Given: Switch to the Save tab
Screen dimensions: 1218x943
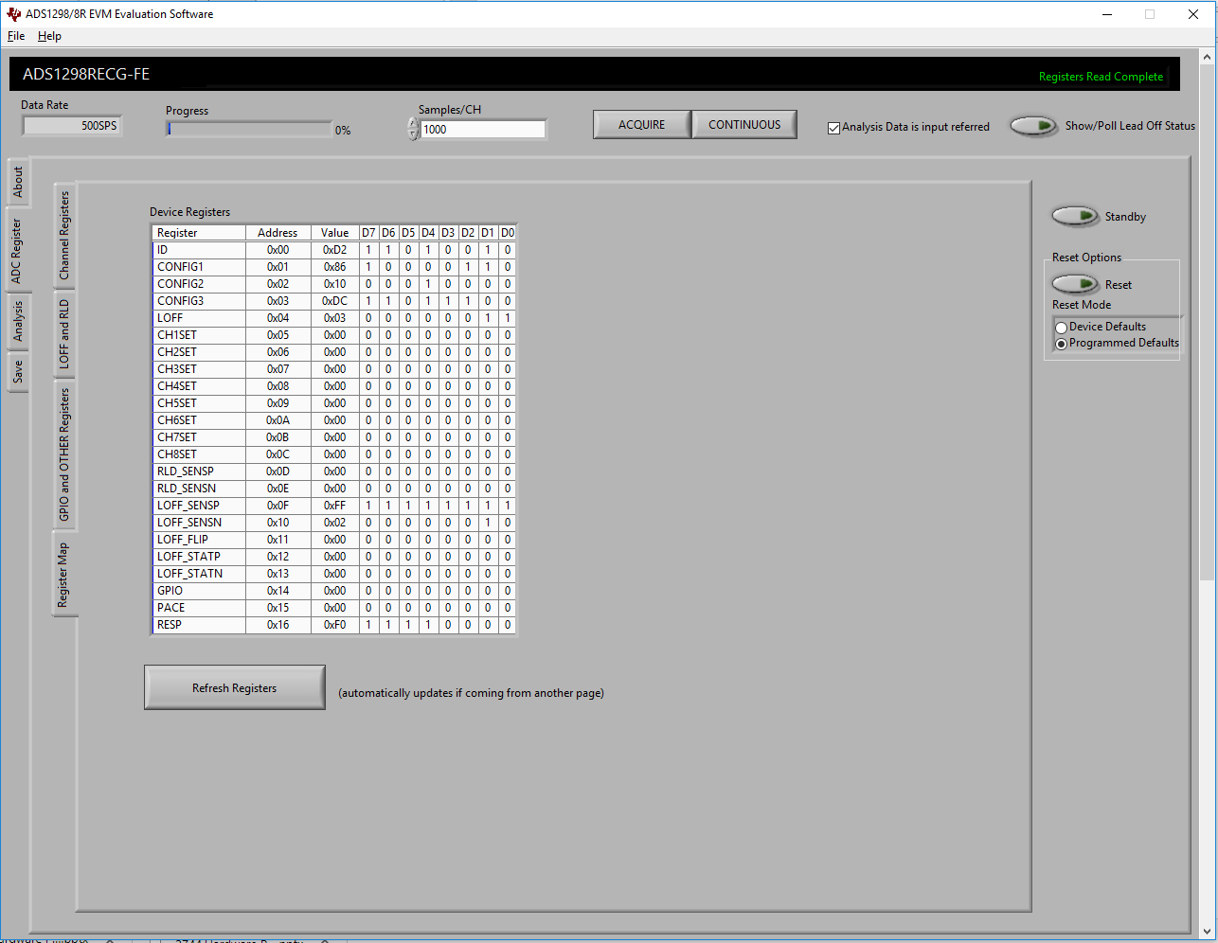Looking at the screenshot, I should coord(18,373).
